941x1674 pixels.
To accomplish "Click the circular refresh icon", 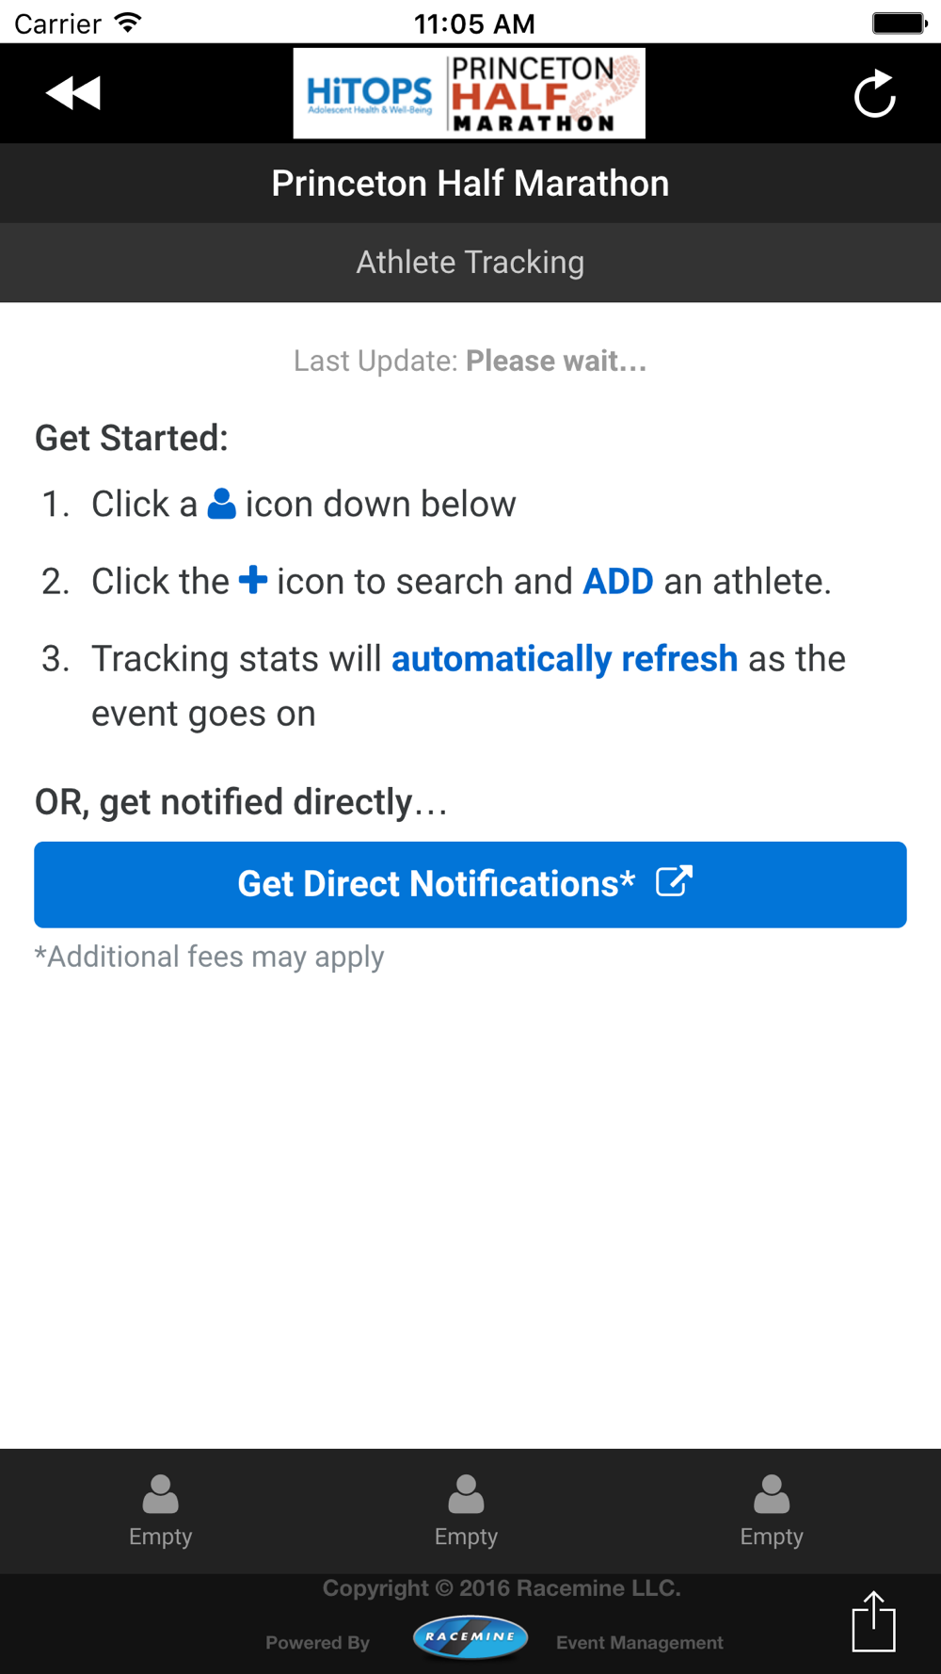I will point(874,93).
